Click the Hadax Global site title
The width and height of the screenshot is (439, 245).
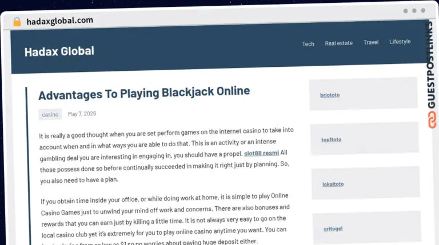pyautogui.click(x=59, y=51)
